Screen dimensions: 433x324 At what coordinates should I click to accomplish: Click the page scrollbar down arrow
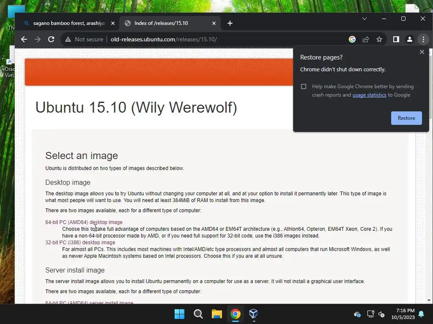(x=429, y=300)
